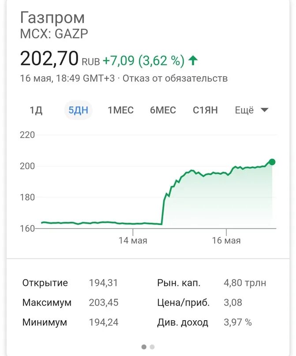Expand the Ещё dropdown arrow
This screenshot has height=356, width=296.
264,110
